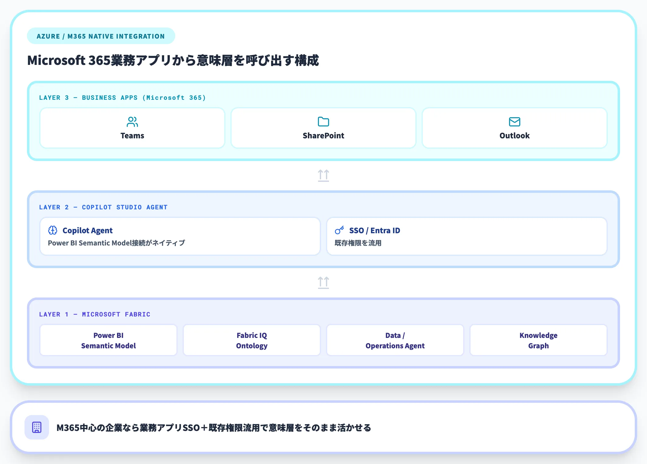647x464 pixels.
Task: Click the SSO key icon
Action: click(x=339, y=230)
